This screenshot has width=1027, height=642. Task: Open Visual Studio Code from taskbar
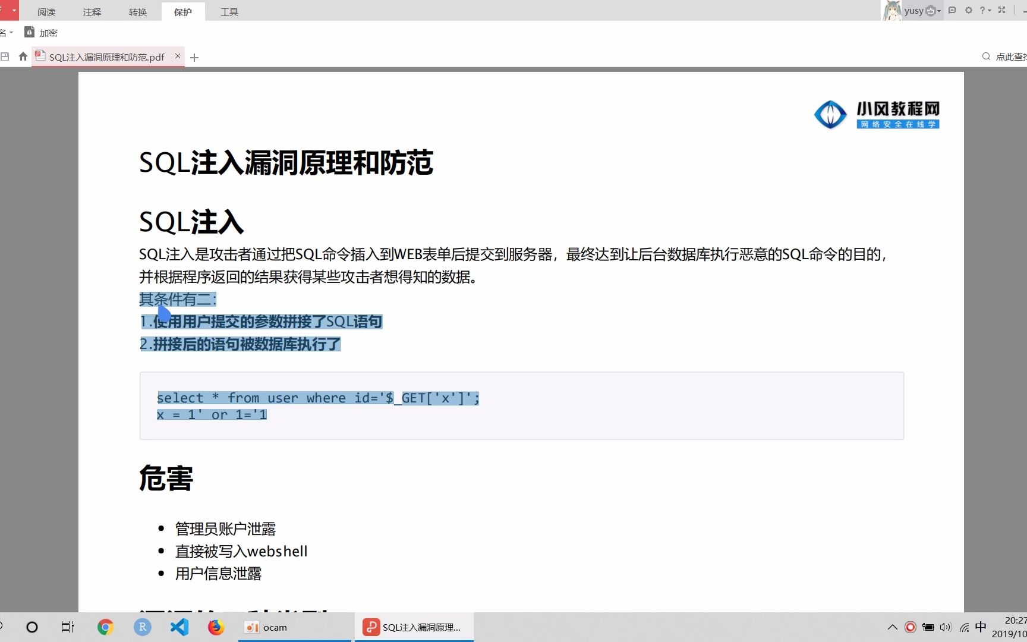(x=179, y=627)
